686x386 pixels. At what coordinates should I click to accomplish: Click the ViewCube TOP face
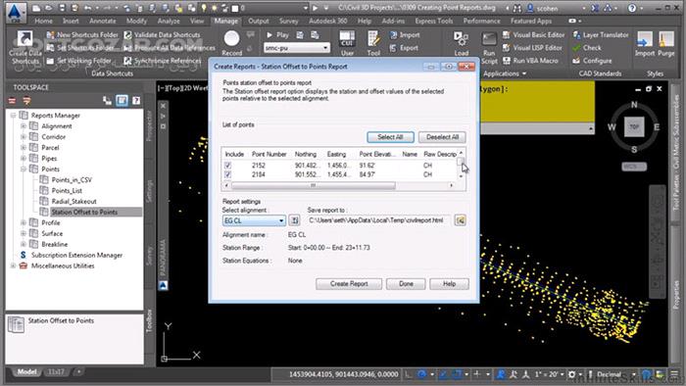pos(634,126)
